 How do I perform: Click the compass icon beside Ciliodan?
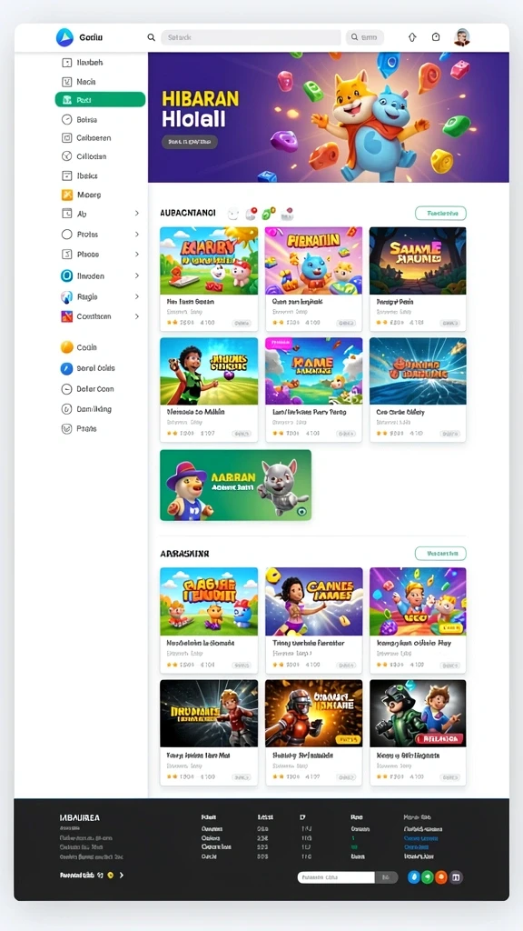click(66, 156)
